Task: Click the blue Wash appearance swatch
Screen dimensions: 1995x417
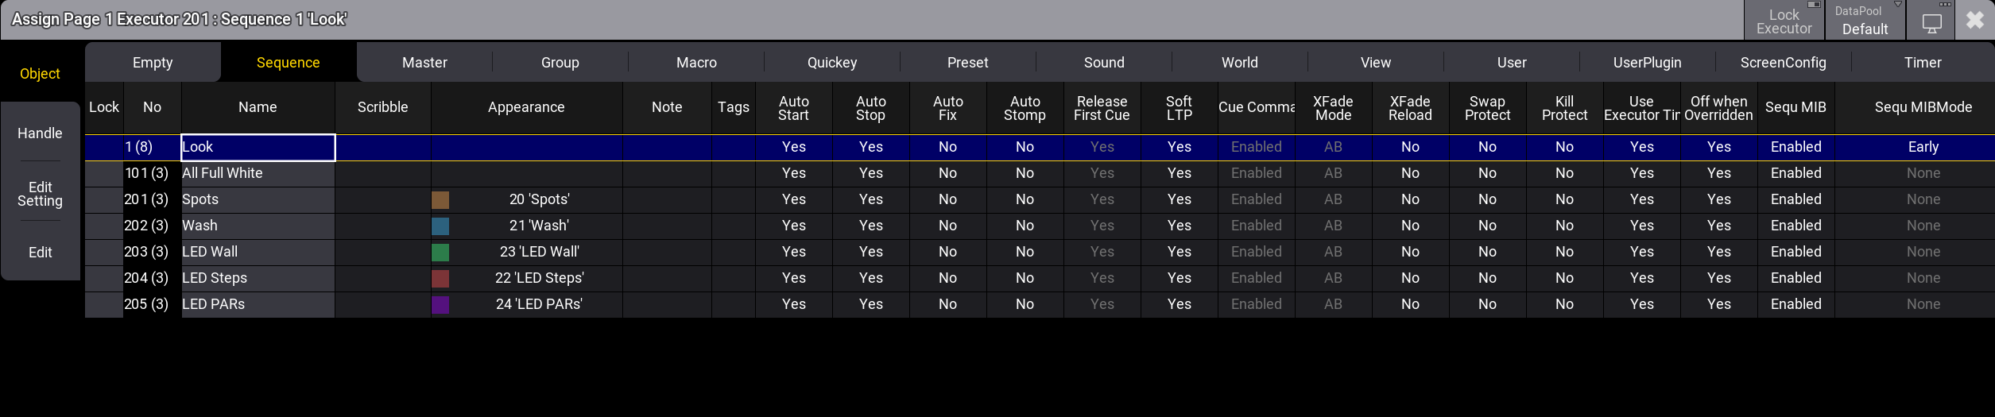Action: (x=440, y=226)
